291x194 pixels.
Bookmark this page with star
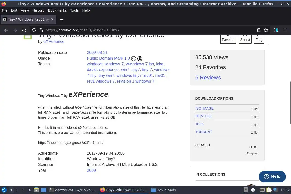pos(266,30)
